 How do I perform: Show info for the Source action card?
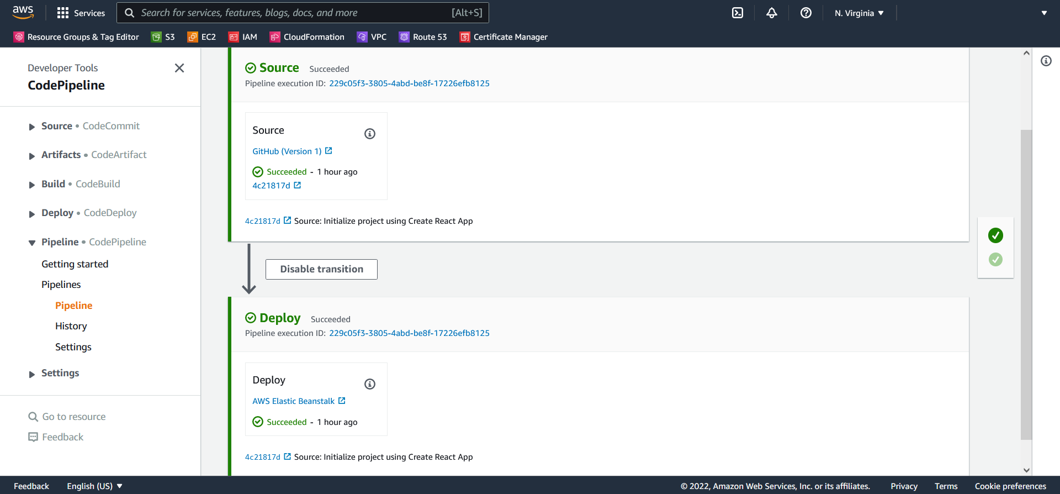pos(370,134)
